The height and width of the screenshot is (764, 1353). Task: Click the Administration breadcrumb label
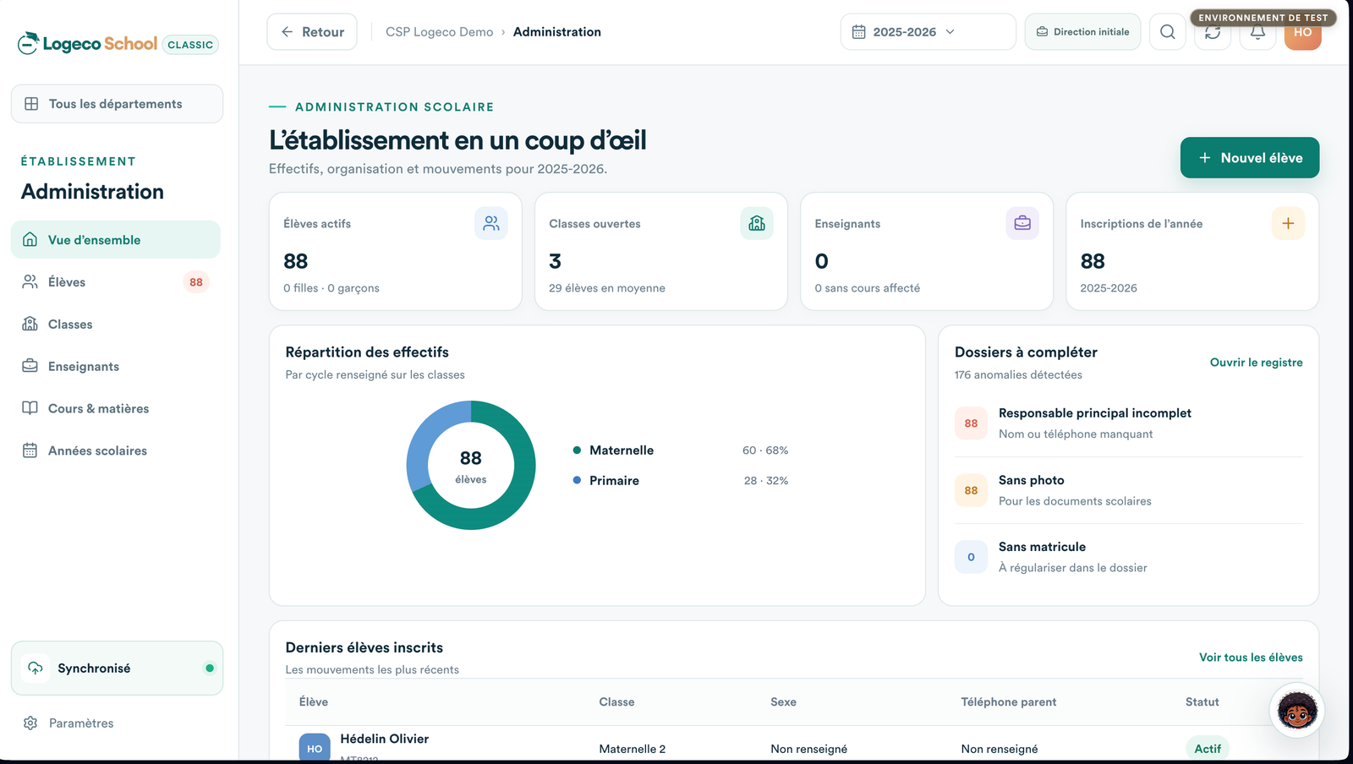click(557, 32)
